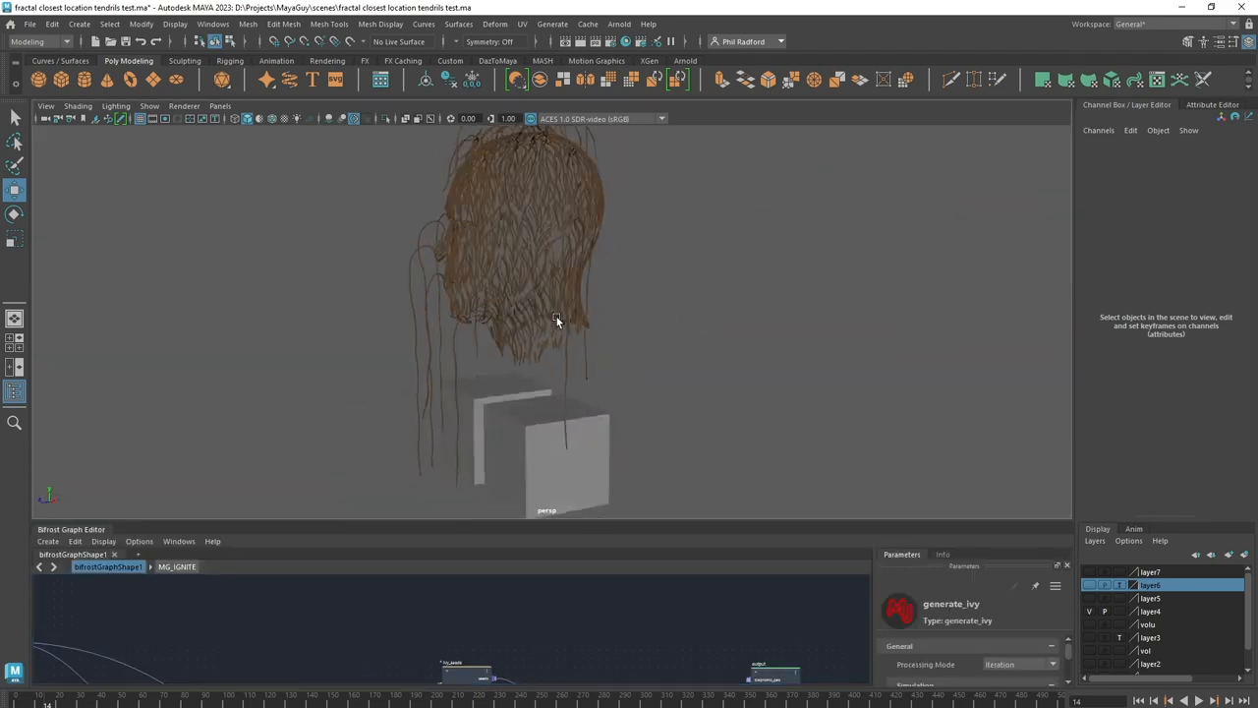Select the Polygon Sphere shelf tool
The width and height of the screenshot is (1258, 708).
point(37,80)
